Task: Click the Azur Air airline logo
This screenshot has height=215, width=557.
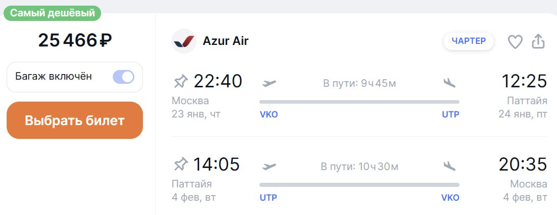Action: click(184, 41)
